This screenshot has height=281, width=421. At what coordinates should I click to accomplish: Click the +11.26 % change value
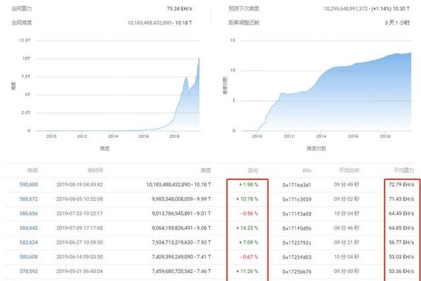tap(247, 271)
